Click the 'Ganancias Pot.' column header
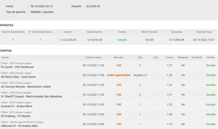 [95, 32]
